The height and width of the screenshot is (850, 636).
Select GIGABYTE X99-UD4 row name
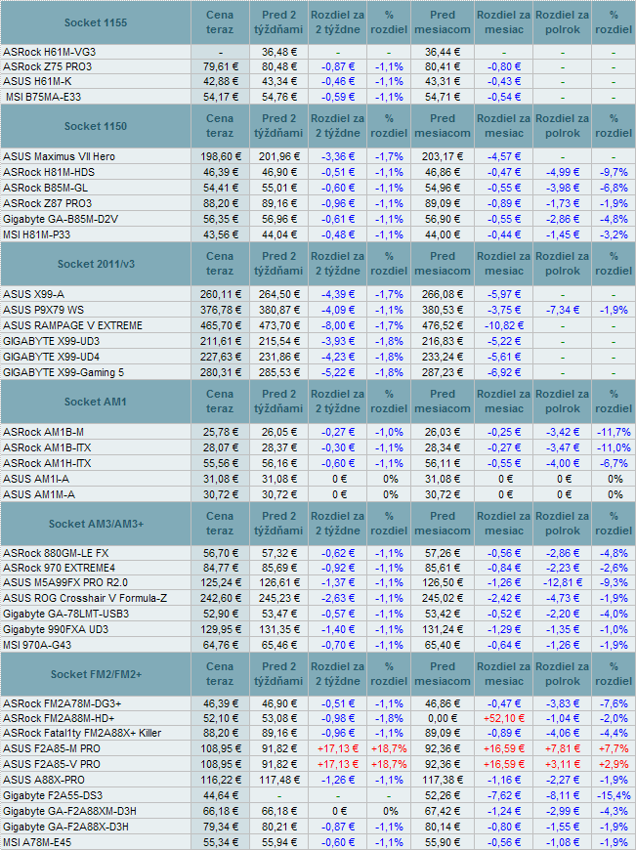(x=52, y=358)
